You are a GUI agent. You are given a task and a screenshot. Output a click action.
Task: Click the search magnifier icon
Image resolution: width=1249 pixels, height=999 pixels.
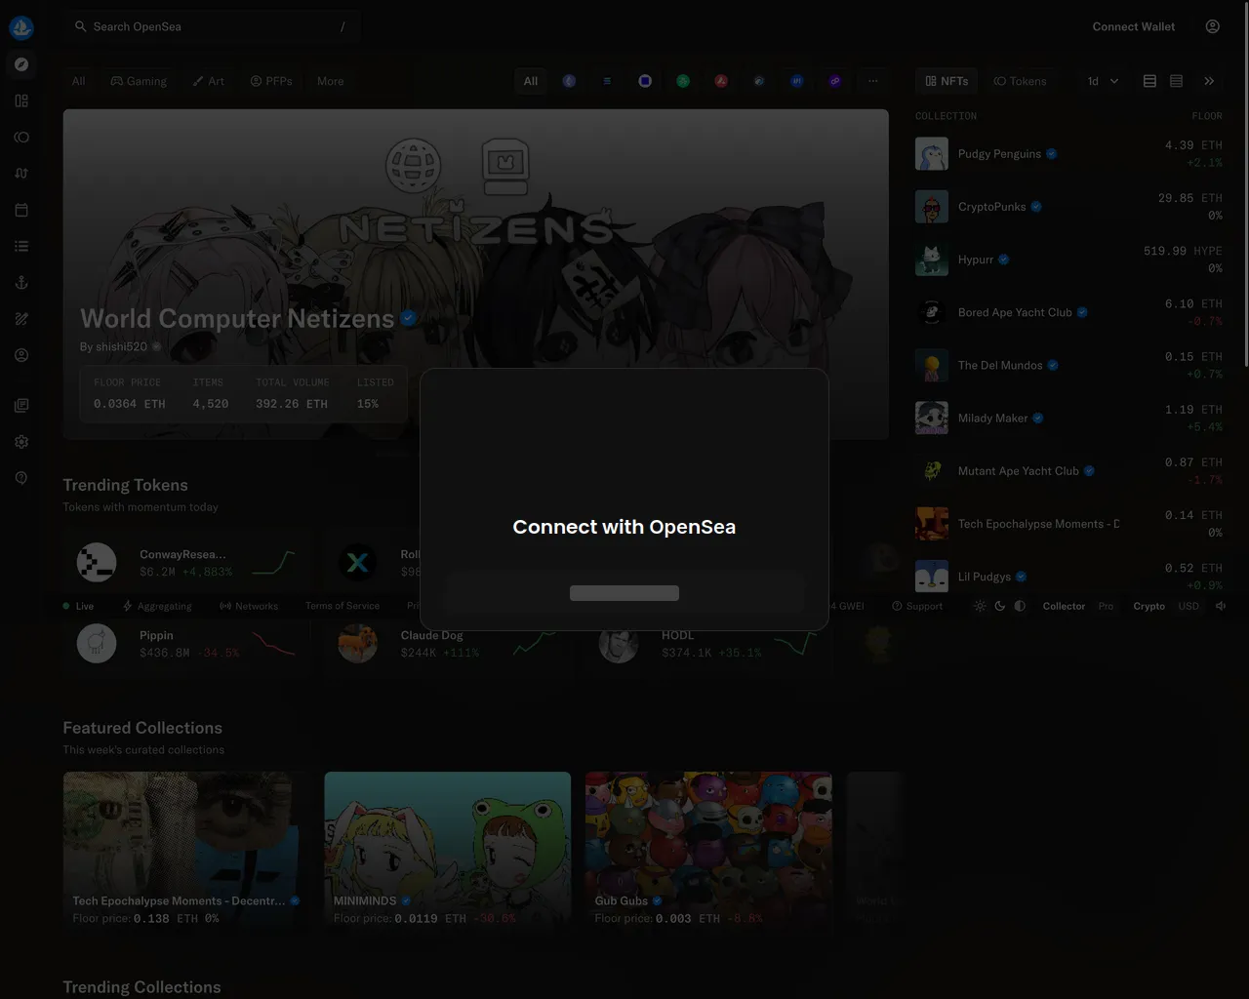(81, 26)
